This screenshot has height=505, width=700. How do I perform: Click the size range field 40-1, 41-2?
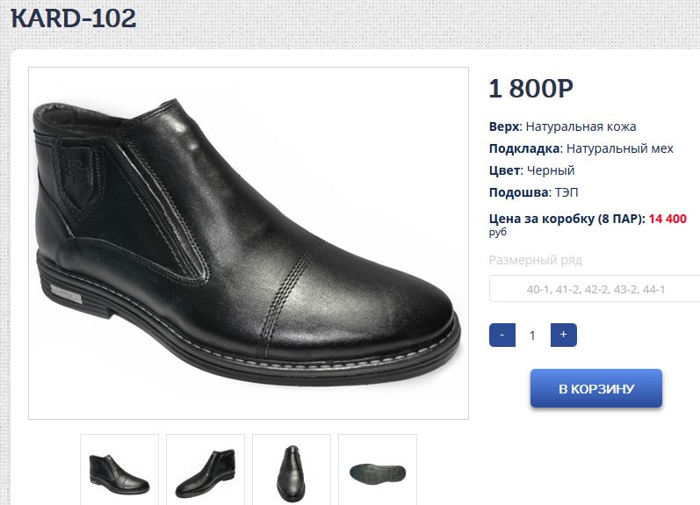pos(595,289)
